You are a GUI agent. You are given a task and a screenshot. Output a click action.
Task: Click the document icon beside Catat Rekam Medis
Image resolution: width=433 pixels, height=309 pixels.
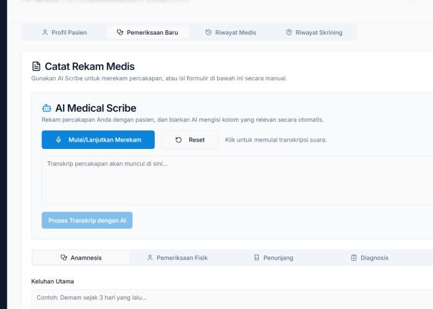[x=36, y=67]
